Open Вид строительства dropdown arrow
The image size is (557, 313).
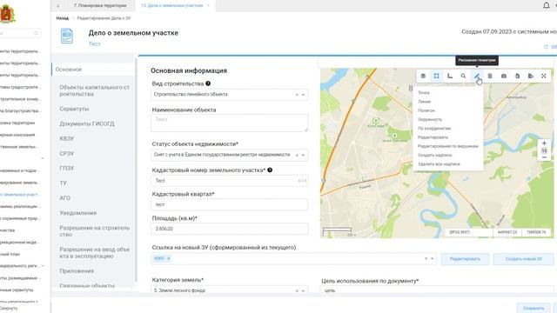(x=303, y=95)
